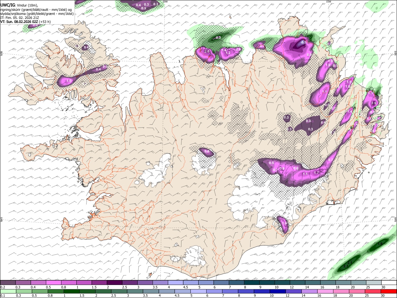Click the UWC/IG Vindur (10m) title text
The image size is (397, 298).
(19, 5)
